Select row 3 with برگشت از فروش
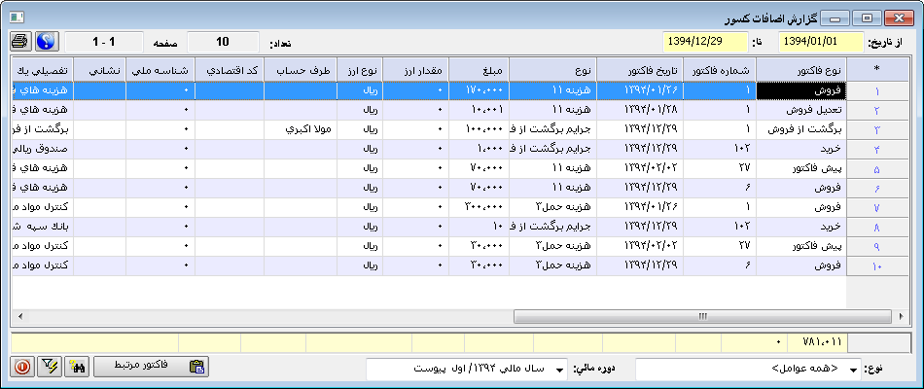 tap(801, 128)
